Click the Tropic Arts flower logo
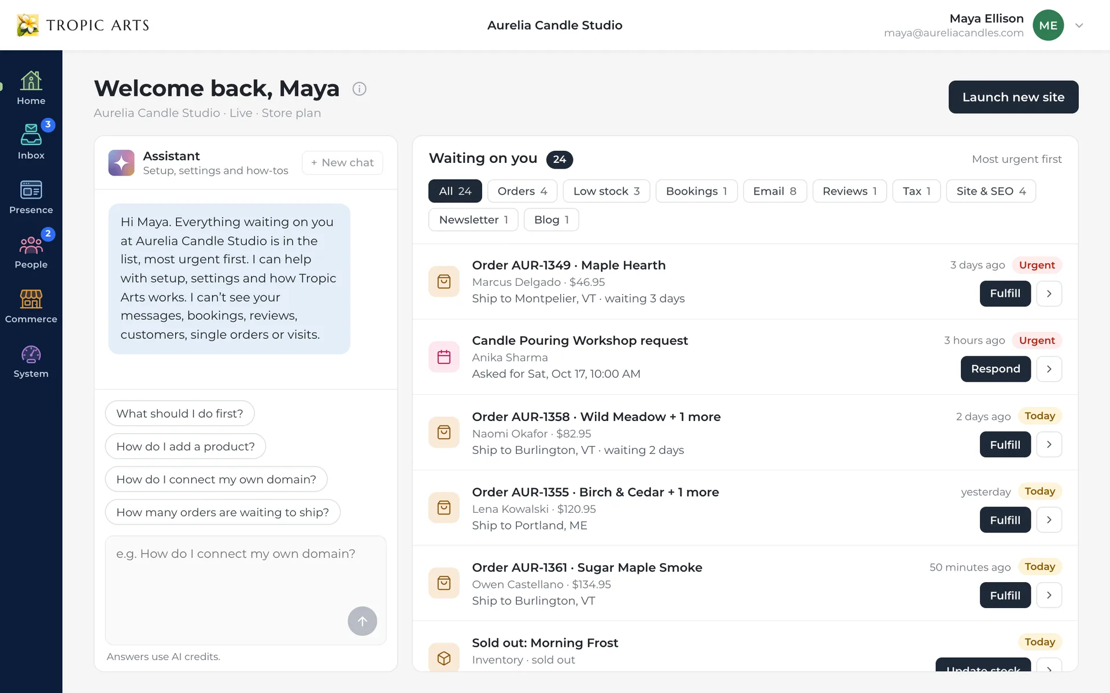This screenshot has width=1110, height=693. pos(28,25)
